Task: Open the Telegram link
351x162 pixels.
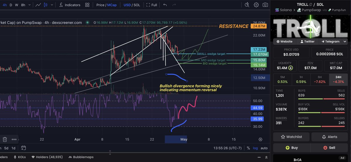Action: (330, 41)
